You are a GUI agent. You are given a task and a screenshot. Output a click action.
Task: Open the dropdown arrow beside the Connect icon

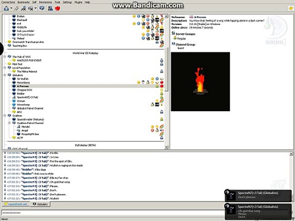coord(11,9)
